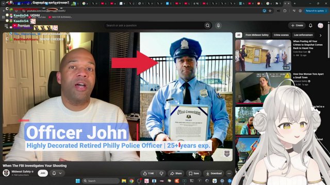Open the account avatar menu
The width and height of the screenshot is (330, 185).
[320, 25]
